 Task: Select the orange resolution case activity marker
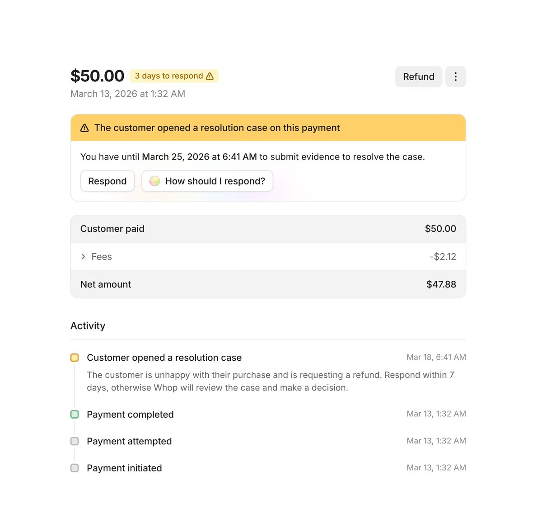pos(75,358)
